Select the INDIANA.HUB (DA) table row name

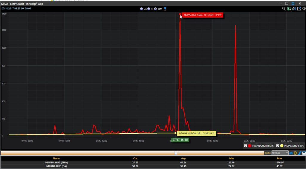[x=56, y=166]
